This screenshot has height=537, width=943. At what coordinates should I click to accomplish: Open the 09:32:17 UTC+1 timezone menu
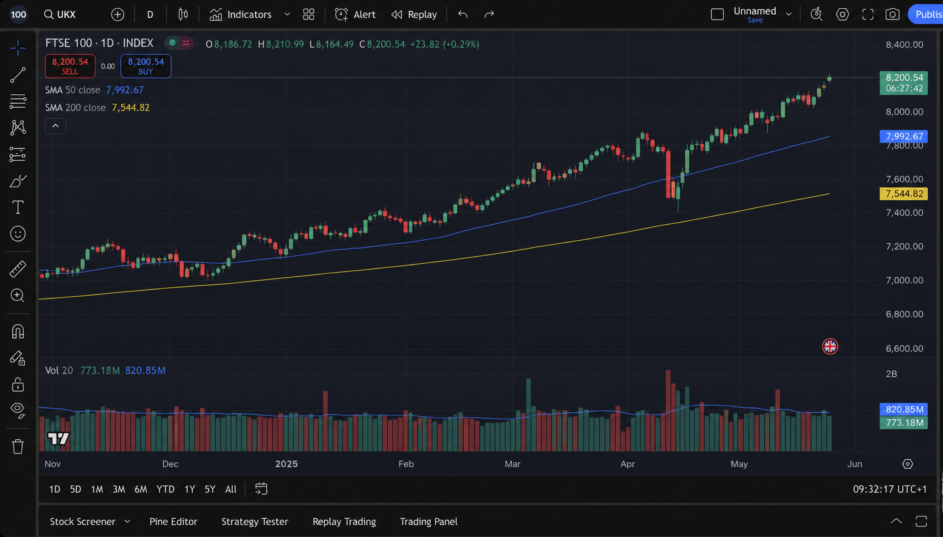890,489
